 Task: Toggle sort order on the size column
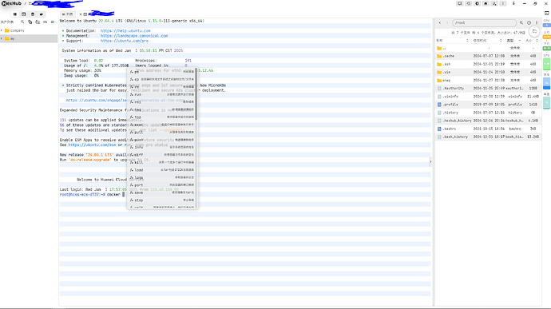(537, 41)
